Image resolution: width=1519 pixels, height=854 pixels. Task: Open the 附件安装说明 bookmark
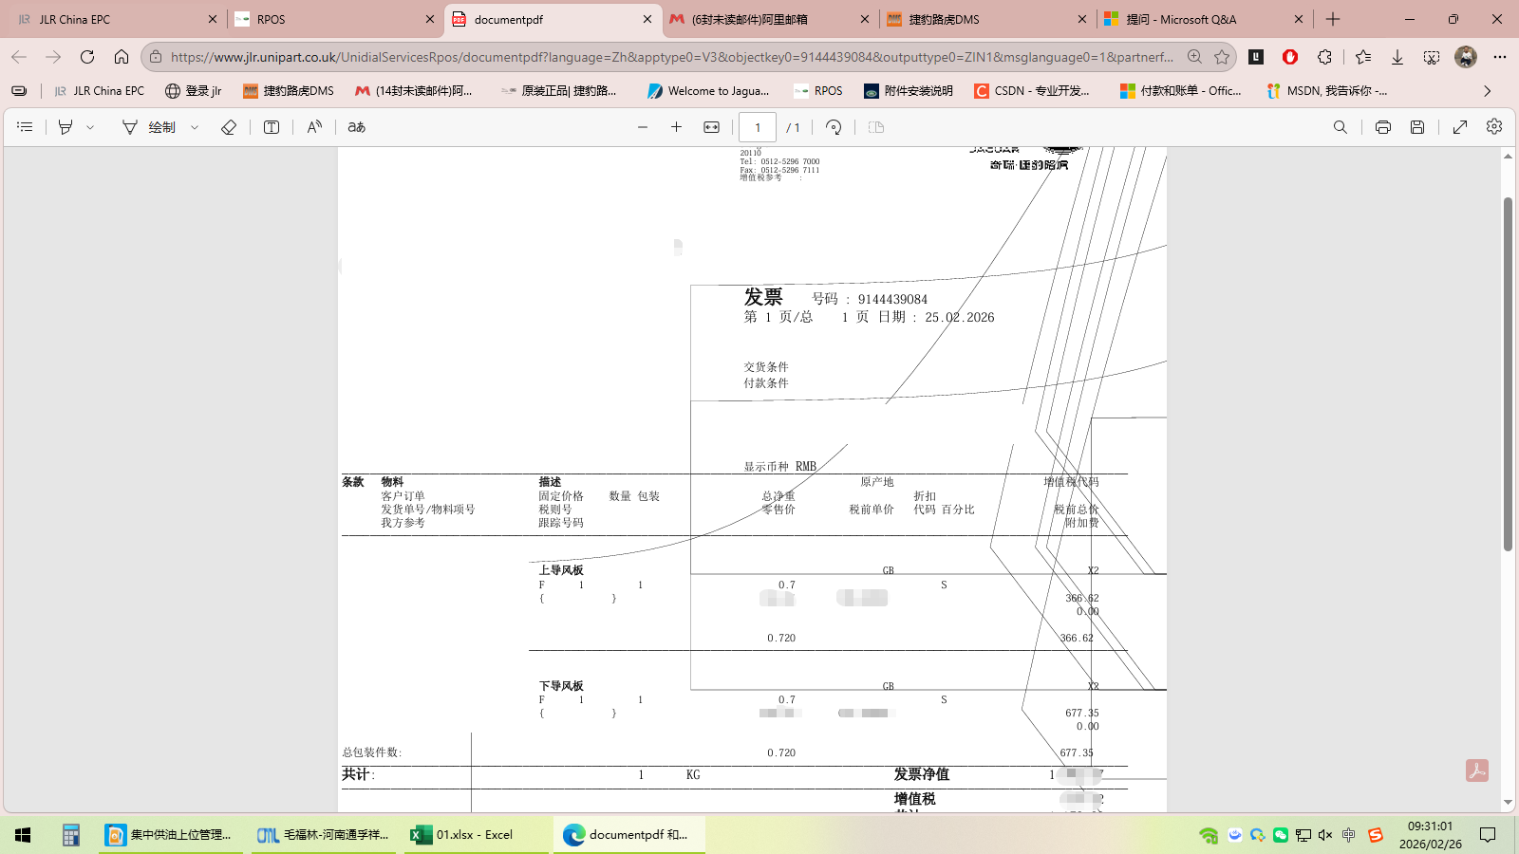(x=908, y=91)
